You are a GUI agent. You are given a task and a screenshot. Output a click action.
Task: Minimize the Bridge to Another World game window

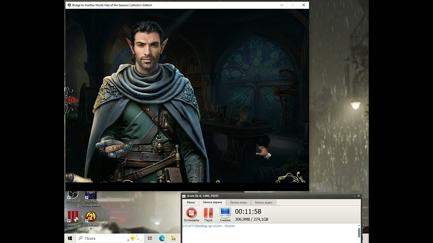pyautogui.click(x=282, y=5)
